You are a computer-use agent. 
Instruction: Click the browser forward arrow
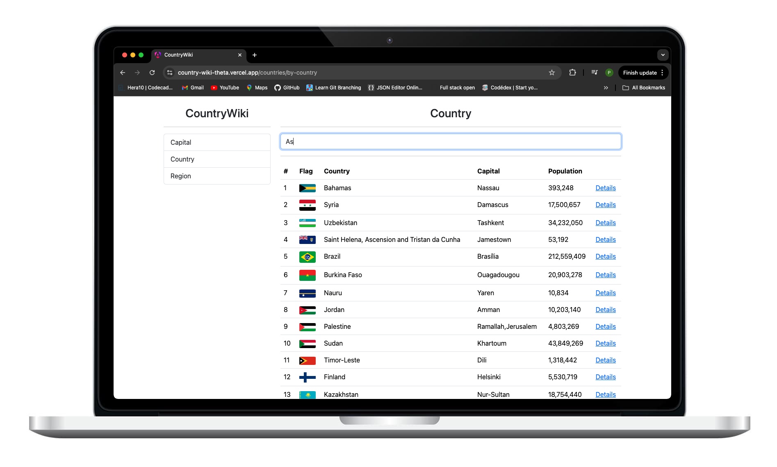pyautogui.click(x=137, y=73)
